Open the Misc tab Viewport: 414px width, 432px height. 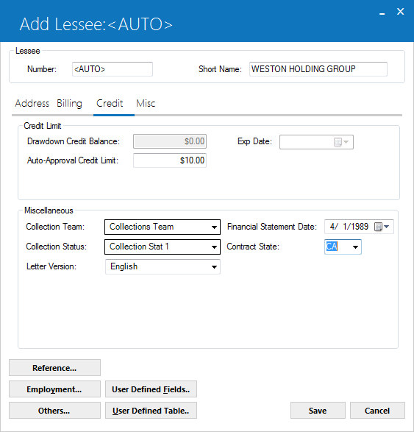click(146, 103)
